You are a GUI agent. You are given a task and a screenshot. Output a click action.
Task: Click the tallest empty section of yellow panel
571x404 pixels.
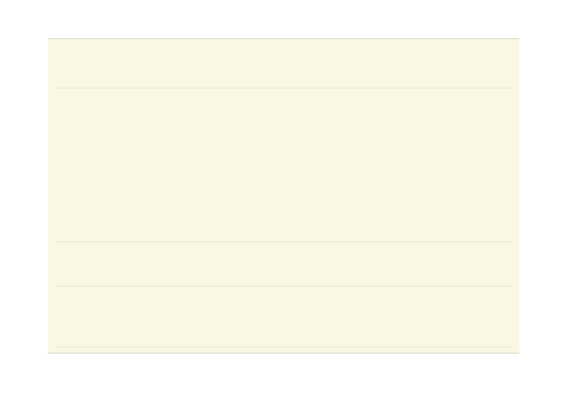pos(284,165)
